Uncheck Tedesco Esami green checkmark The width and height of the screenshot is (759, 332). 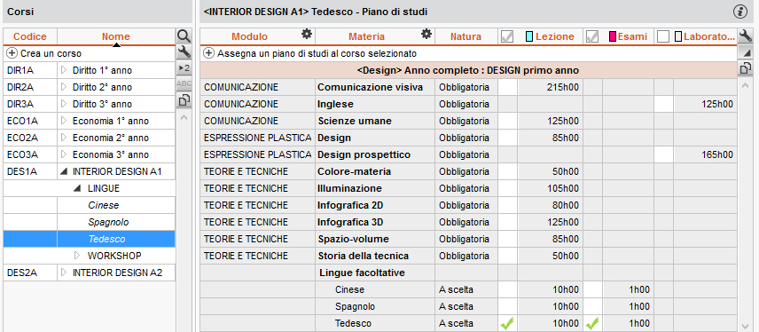(x=592, y=323)
